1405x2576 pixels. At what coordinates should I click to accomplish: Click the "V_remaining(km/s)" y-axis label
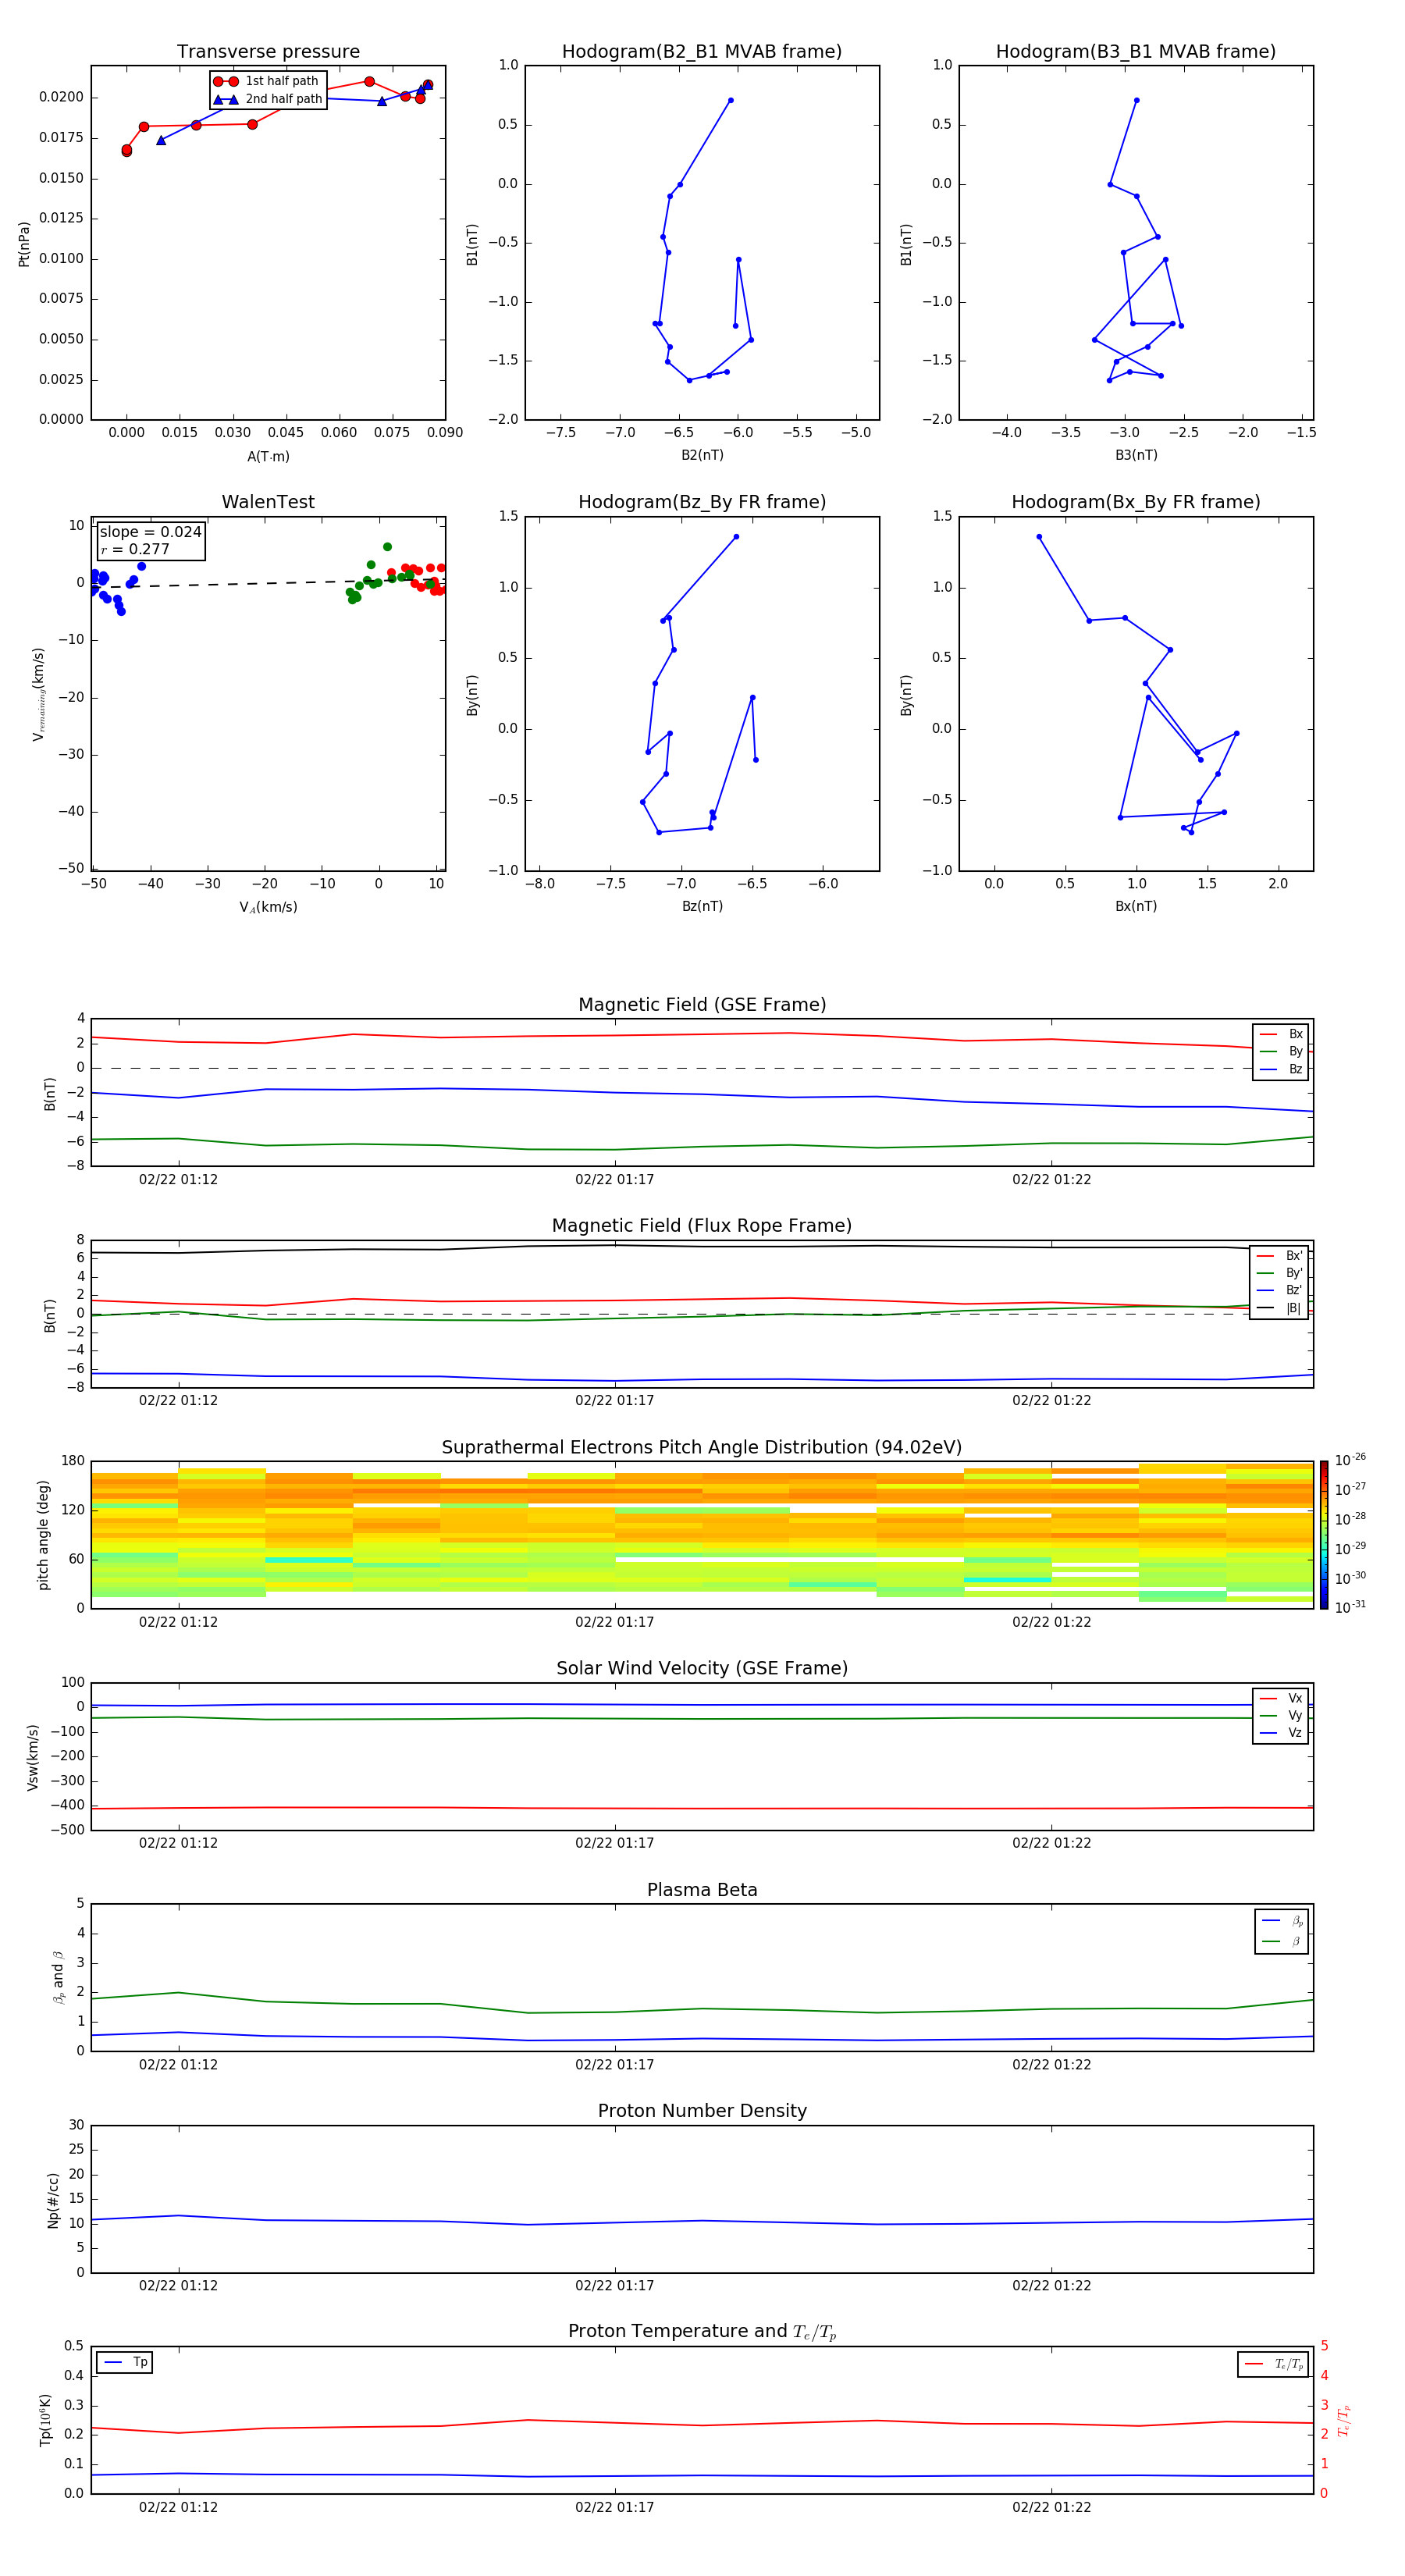[x=38, y=694]
